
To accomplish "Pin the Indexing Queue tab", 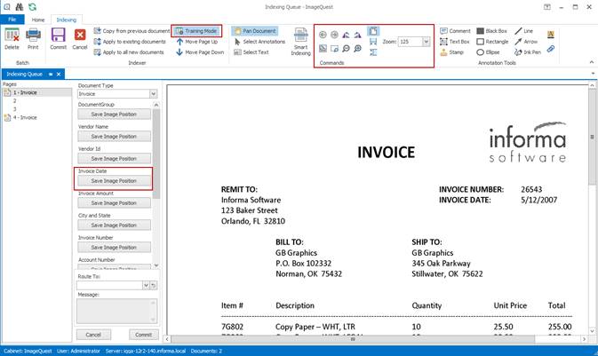I will click(51, 75).
